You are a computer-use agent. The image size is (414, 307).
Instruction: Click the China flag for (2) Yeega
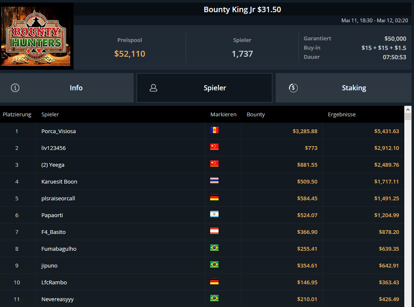[214, 164]
